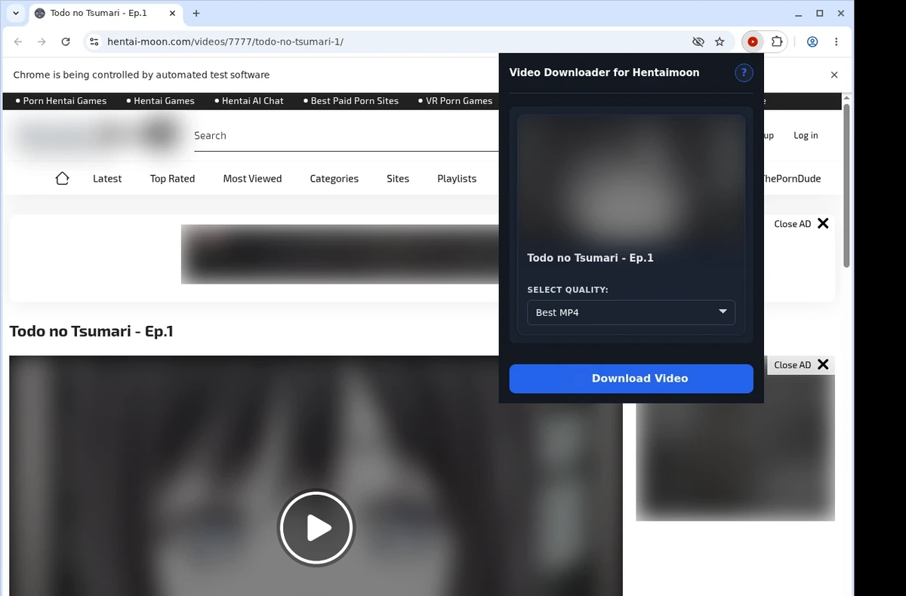Play the video with the play button

pyautogui.click(x=316, y=528)
